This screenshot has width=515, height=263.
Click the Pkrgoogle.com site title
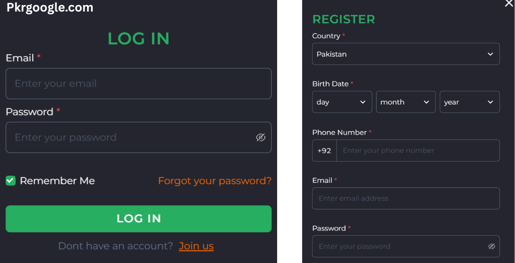[50, 8]
